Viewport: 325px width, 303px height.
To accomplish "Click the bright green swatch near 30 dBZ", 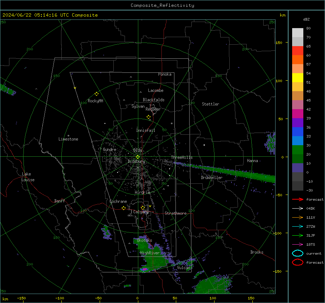I will (298, 150).
